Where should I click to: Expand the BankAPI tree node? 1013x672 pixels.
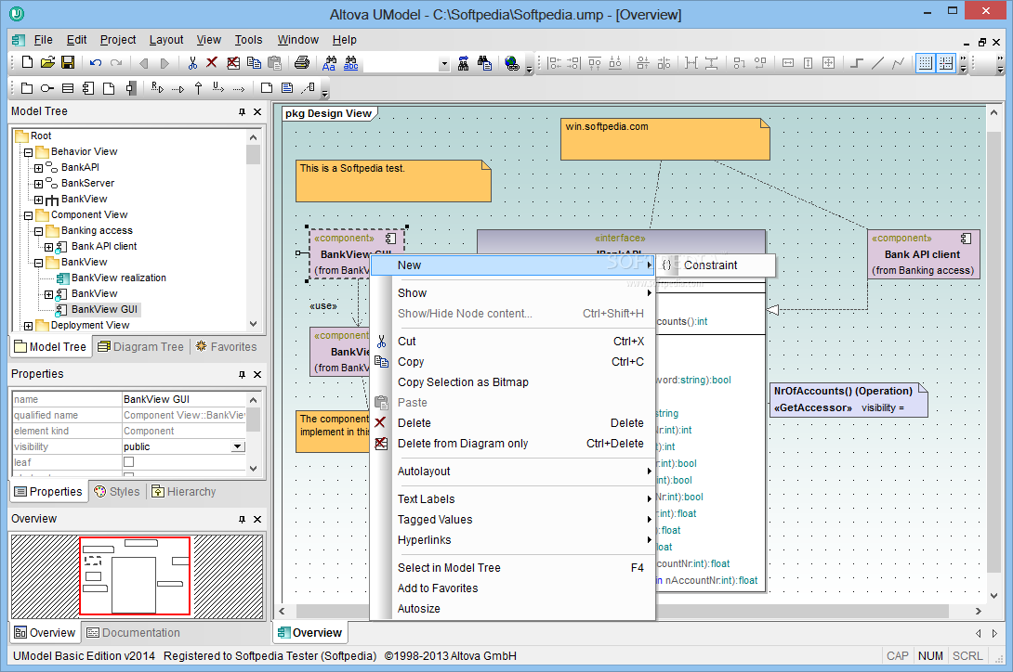coord(39,168)
